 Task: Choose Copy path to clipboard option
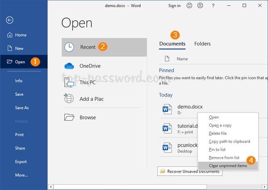coord(229,141)
